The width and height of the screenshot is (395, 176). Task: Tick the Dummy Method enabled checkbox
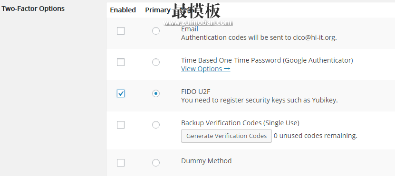click(x=121, y=163)
